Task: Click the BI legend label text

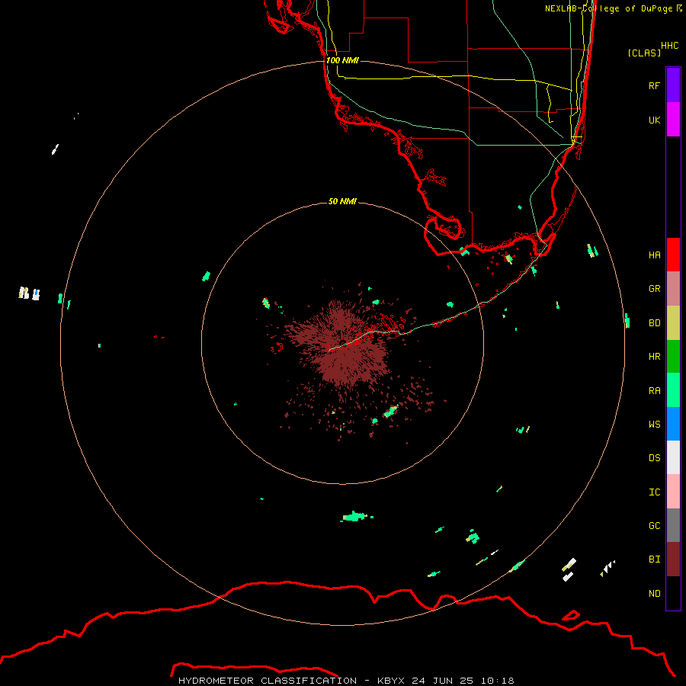Action: [655, 559]
